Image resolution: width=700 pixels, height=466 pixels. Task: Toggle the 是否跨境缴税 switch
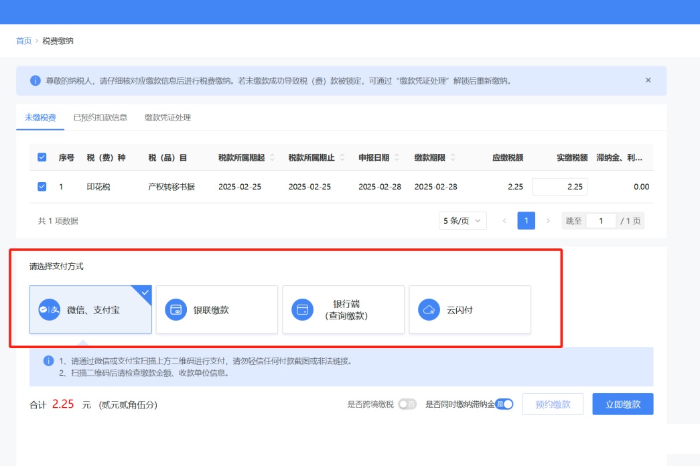coord(407,404)
